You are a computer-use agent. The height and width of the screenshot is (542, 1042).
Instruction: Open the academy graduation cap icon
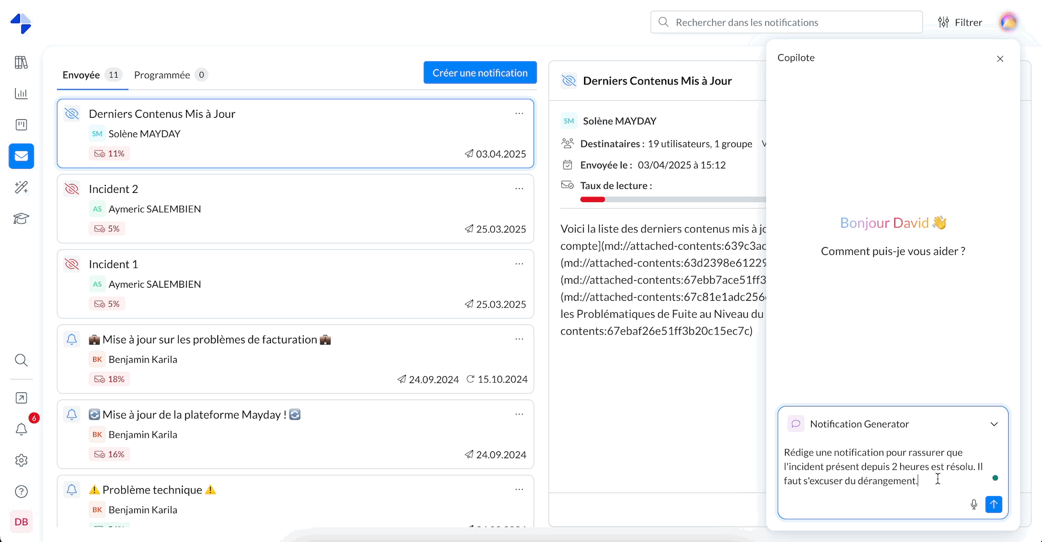tap(21, 218)
